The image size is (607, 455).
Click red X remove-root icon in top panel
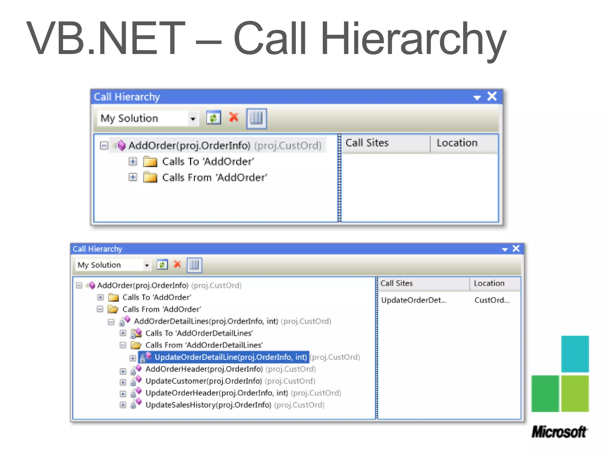click(x=234, y=118)
